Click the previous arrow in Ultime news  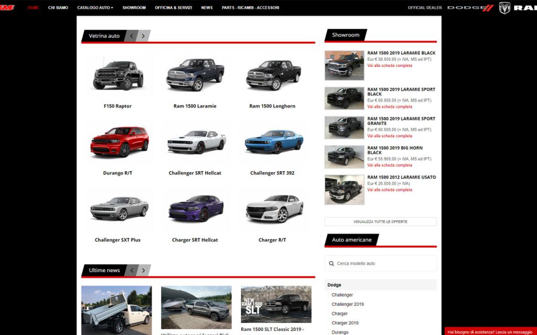point(132,271)
